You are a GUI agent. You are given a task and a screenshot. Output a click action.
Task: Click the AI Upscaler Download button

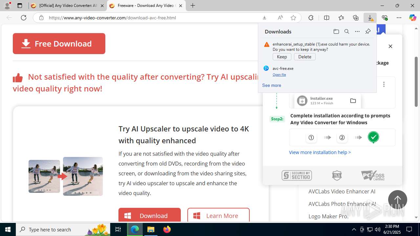(150, 215)
